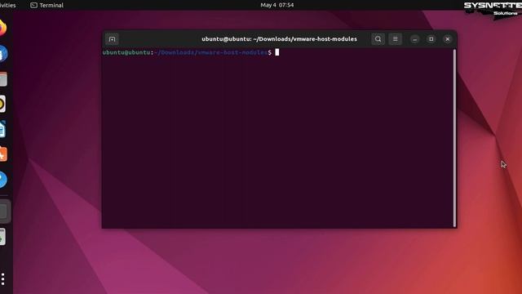
Task: Click the terminal vertical scrollbar
Action: [454, 138]
